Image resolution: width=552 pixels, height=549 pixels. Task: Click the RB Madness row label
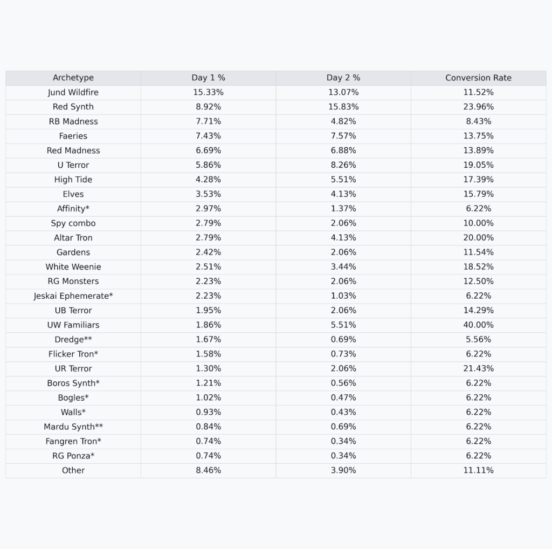tap(73, 121)
